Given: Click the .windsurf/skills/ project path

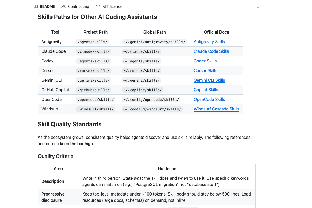Looking at the screenshot, I should [96, 109].
